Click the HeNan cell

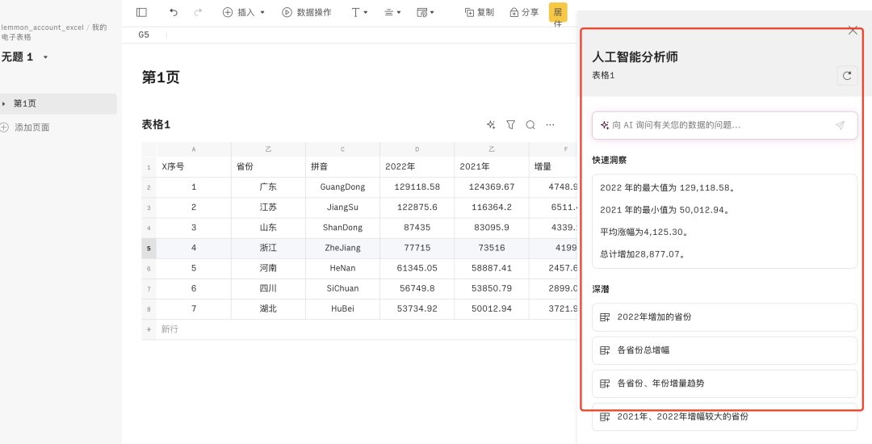coord(342,268)
